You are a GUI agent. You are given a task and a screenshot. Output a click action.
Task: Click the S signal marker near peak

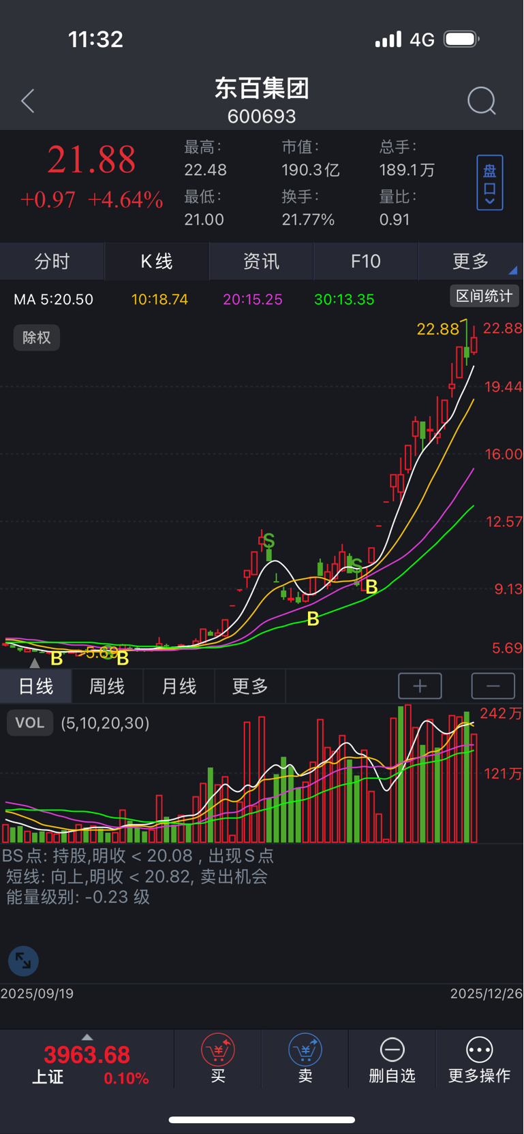click(x=268, y=541)
